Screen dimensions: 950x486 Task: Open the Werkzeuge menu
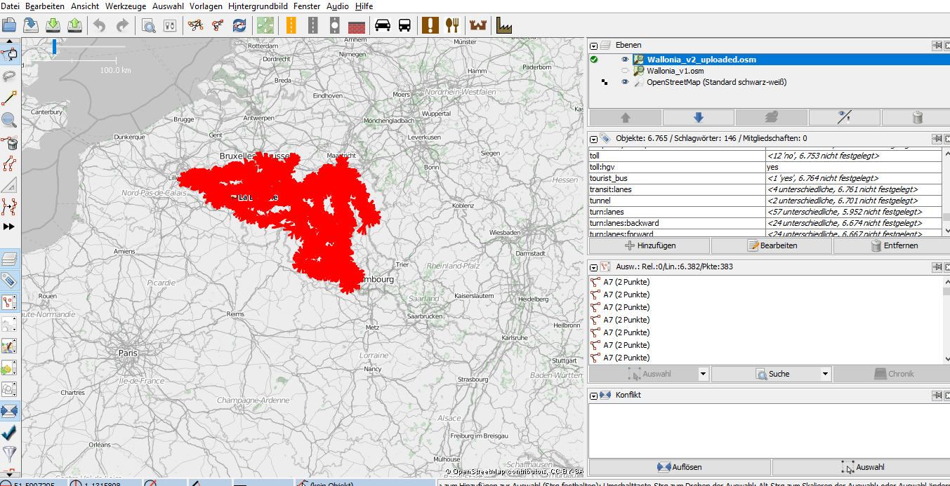(x=126, y=6)
